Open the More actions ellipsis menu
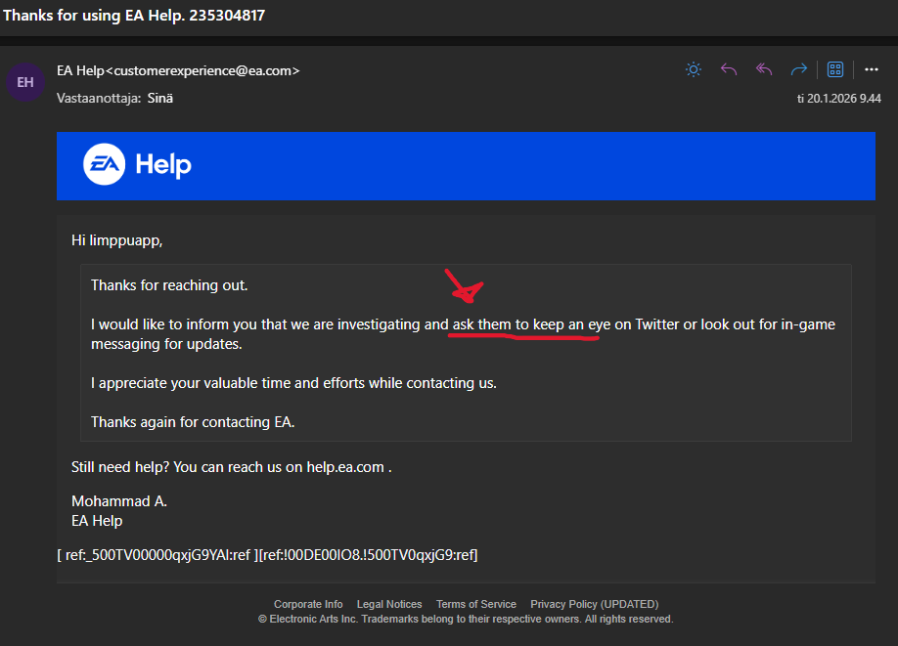The height and width of the screenshot is (646, 898). (871, 69)
